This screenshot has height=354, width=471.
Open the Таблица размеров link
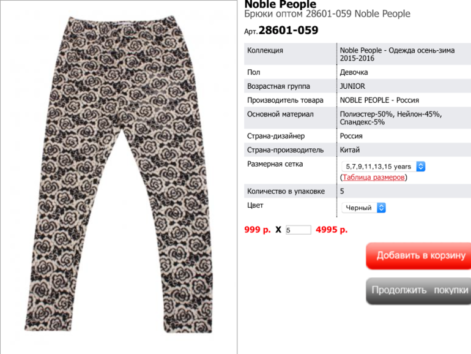(373, 177)
